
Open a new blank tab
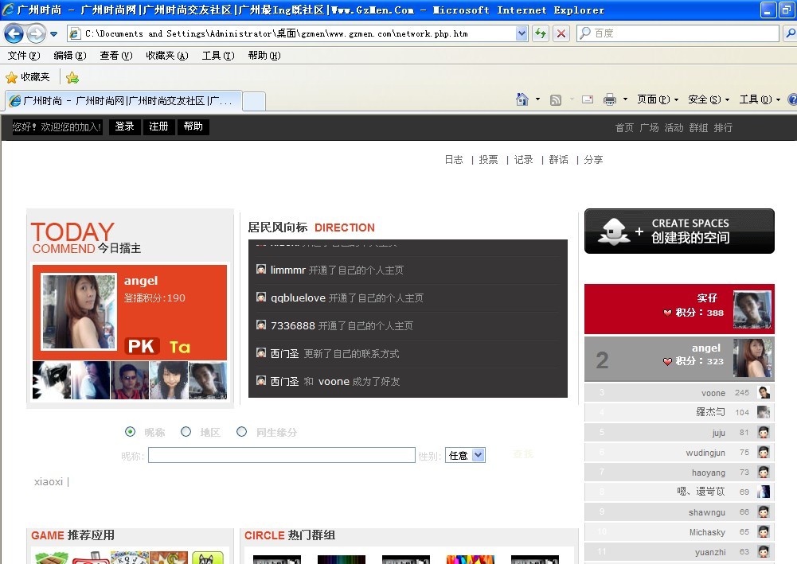[254, 101]
